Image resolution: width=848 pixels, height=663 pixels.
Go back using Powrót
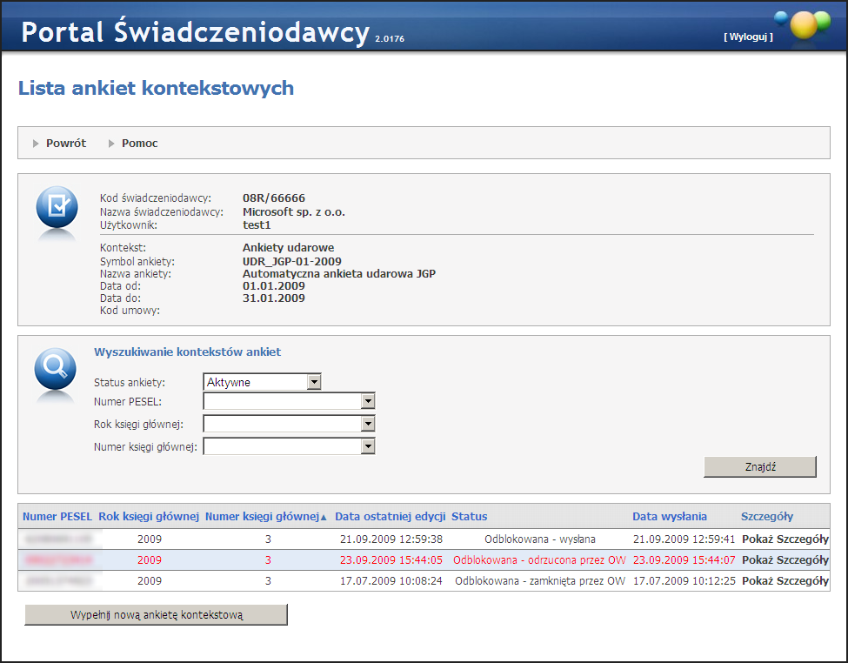(65, 144)
